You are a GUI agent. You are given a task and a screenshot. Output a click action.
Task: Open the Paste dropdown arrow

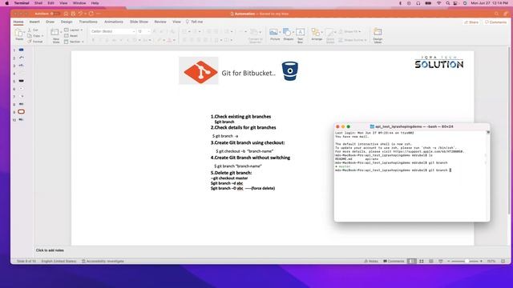(25, 32)
